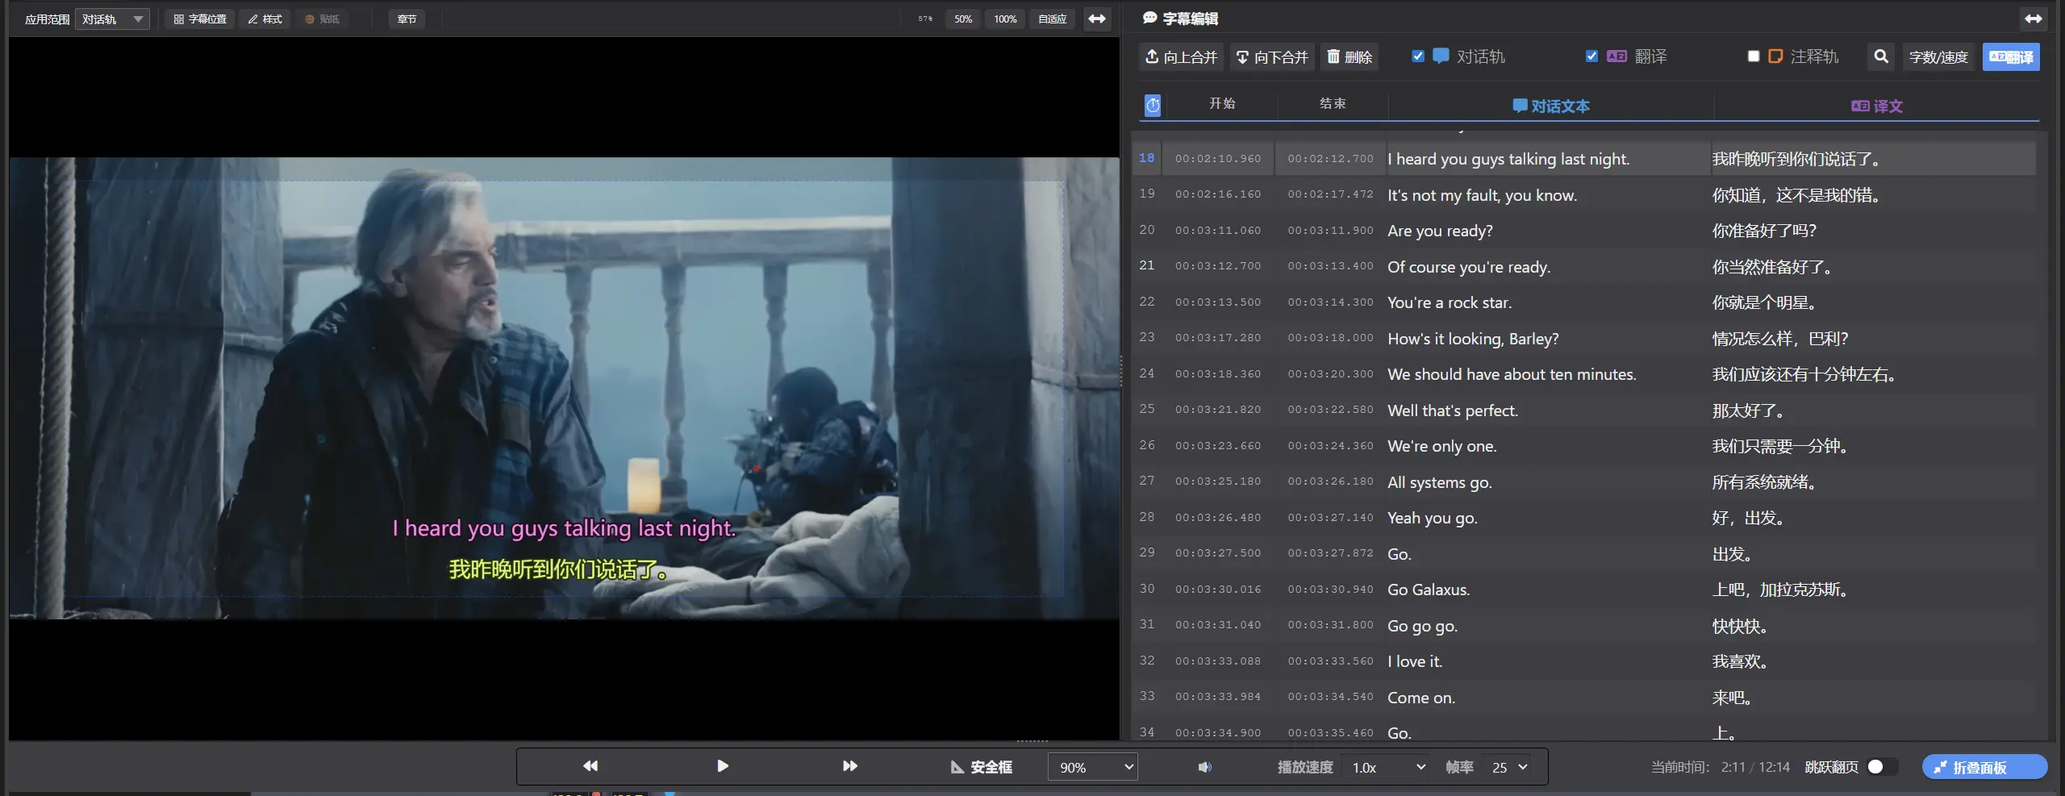This screenshot has height=796, width=2065.
Task: Open the 贴纸 sticker tool
Action: tap(322, 19)
